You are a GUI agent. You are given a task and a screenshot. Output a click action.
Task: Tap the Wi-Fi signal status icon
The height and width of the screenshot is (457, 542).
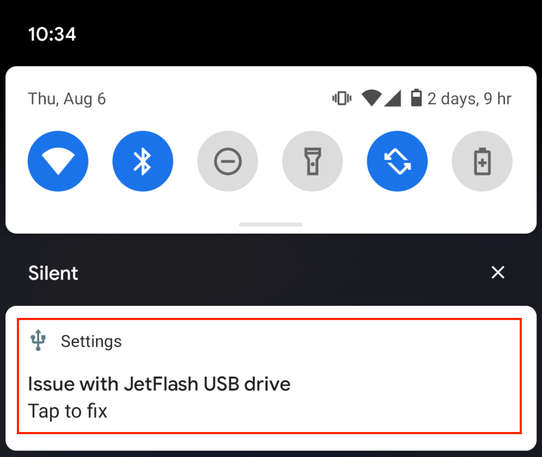point(371,98)
